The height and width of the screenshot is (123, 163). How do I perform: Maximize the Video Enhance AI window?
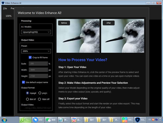click(153, 3)
